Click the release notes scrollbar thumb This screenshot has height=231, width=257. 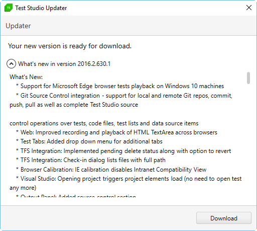(x=248, y=78)
